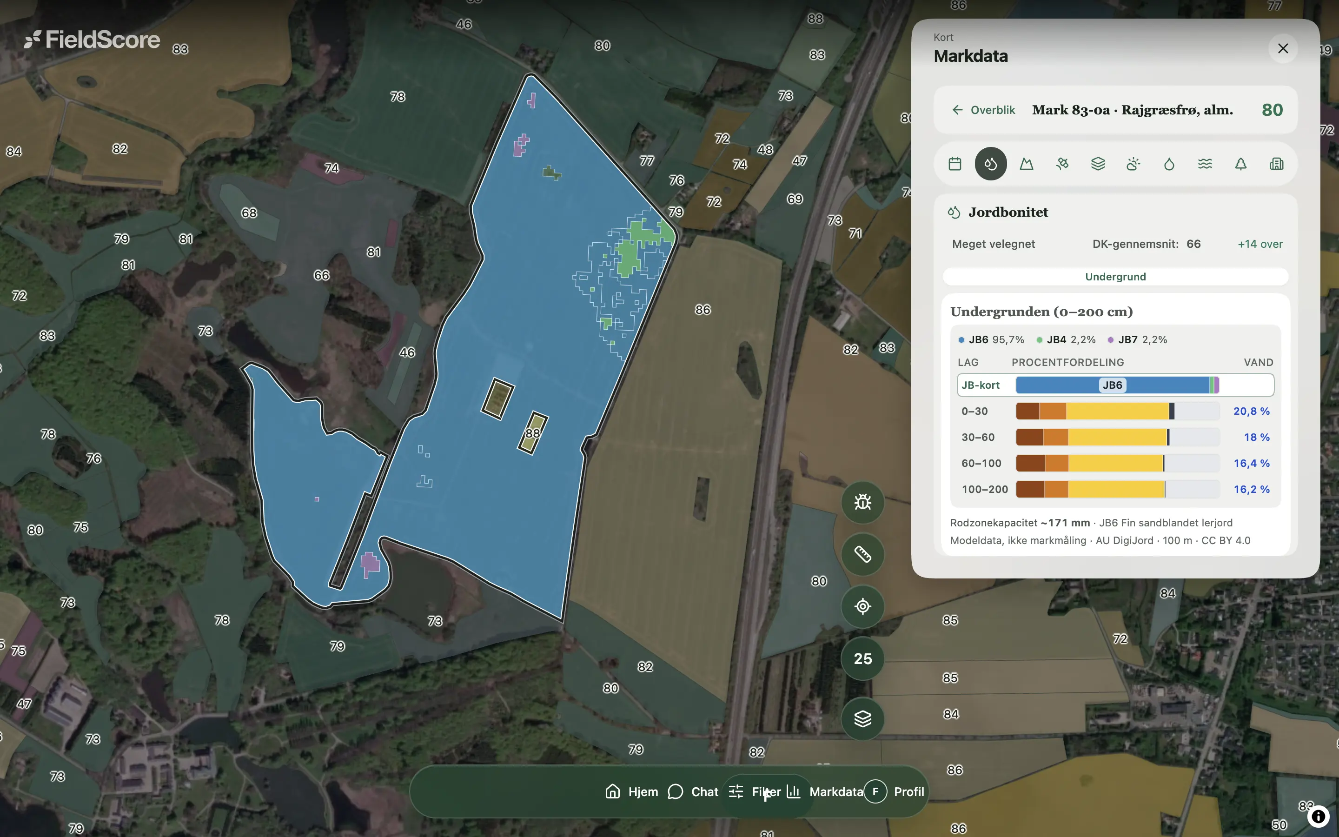1339x837 pixels.
Task: Close the Markdata panel
Action: [1283, 49]
